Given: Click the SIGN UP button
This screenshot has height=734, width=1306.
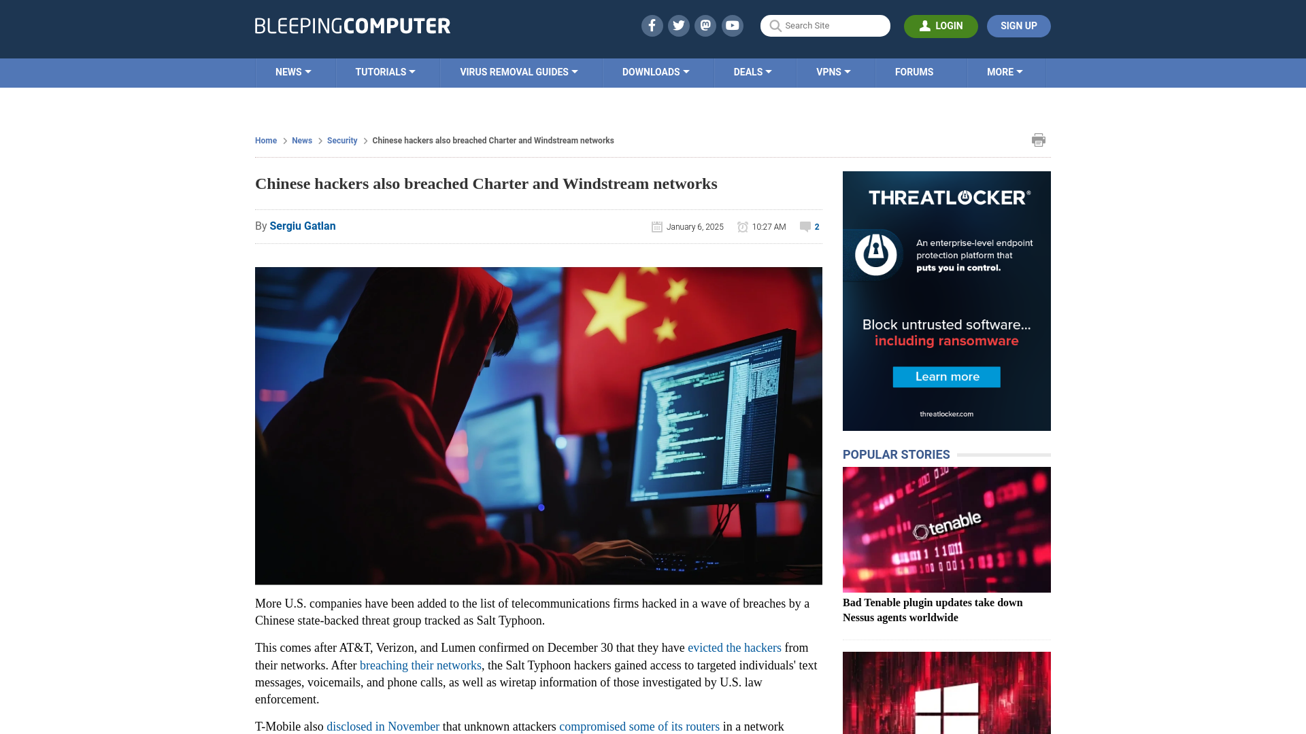Looking at the screenshot, I should point(1018,26).
